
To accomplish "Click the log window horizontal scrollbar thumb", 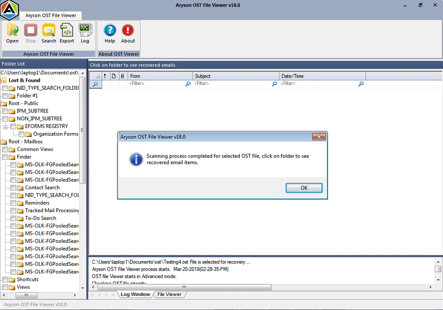I will click(x=184, y=287).
